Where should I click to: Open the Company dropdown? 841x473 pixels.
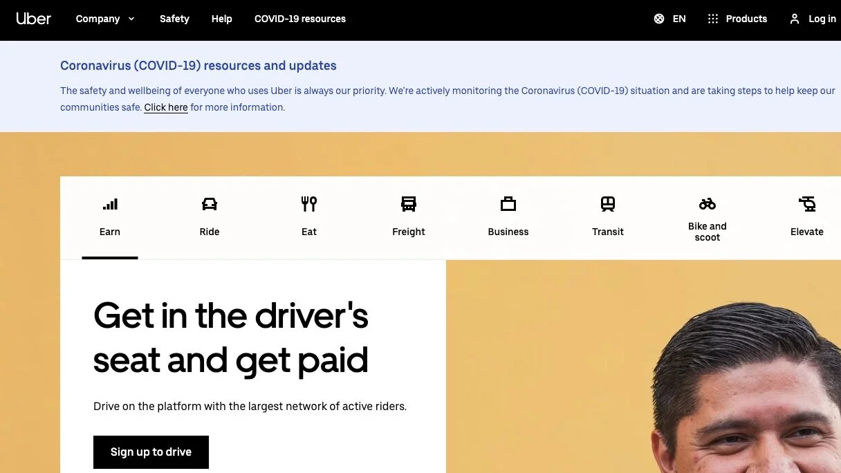tap(104, 19)
